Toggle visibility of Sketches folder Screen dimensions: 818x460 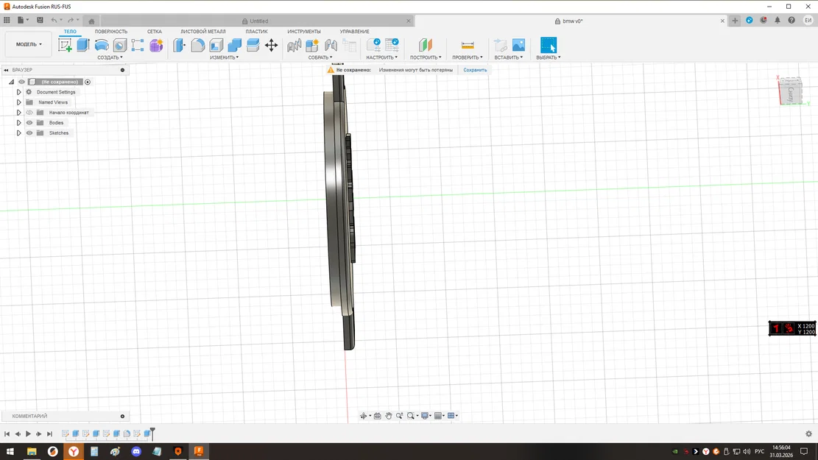coord(29,133)
